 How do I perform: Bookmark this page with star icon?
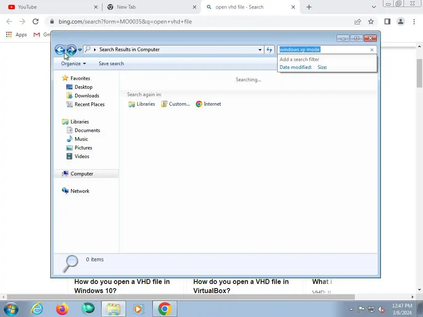[371, 21]
